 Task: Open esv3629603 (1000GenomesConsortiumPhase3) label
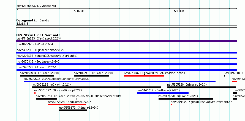coord(56,79)
